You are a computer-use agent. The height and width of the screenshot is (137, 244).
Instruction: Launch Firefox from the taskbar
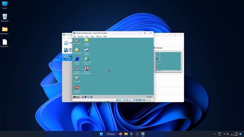point(120,134)
